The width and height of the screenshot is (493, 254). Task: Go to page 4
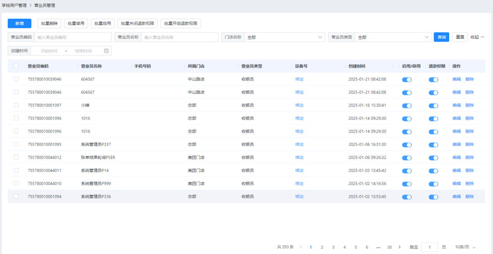tap(345, 247)
